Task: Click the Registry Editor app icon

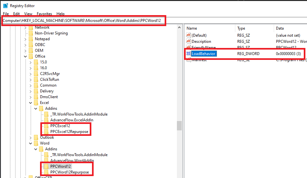Action: (5, 6)
